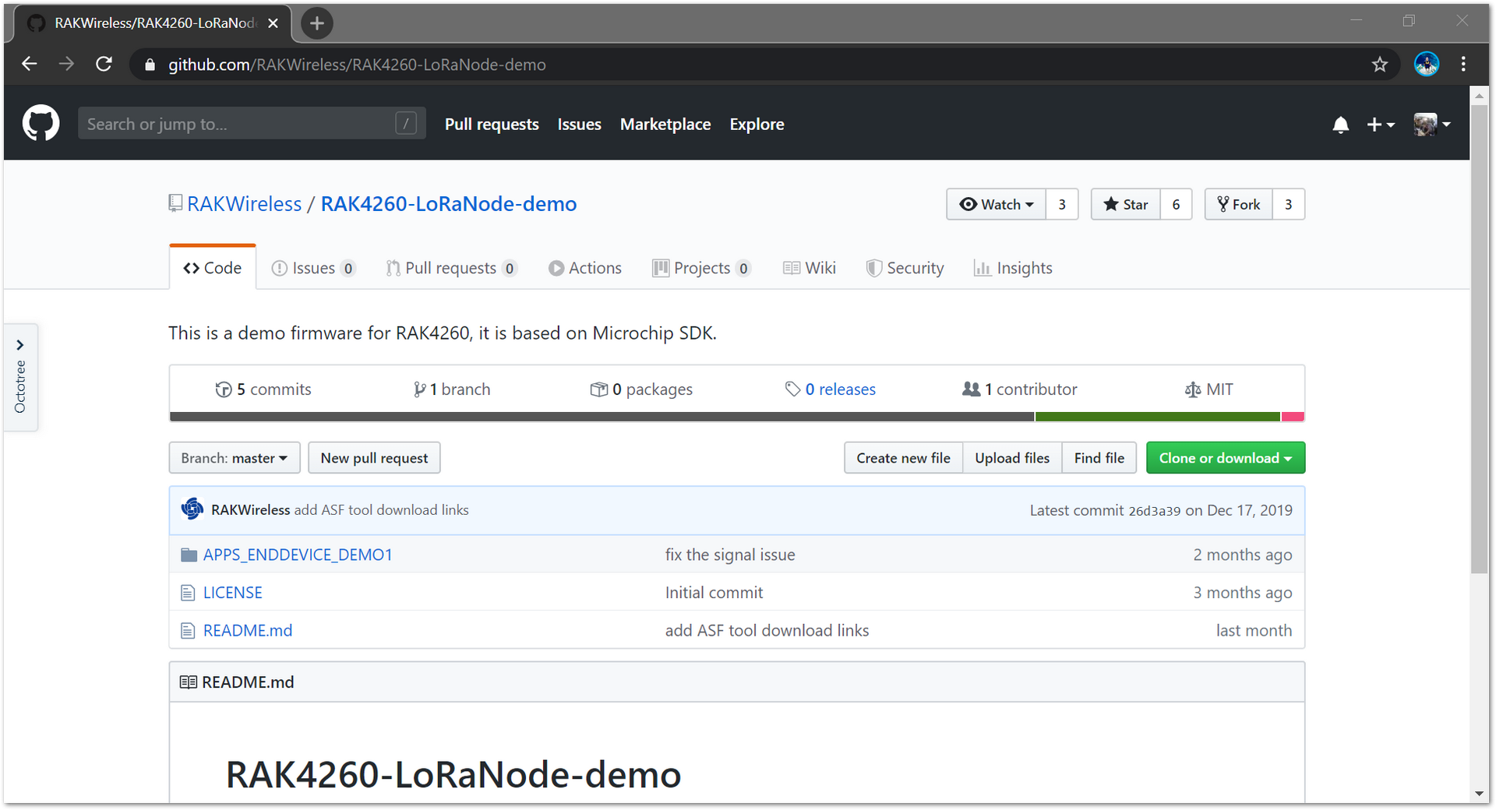The width and height of the screenshot is (1496, 810).
Task: Select the Code tab
Action: click(213, 268)
